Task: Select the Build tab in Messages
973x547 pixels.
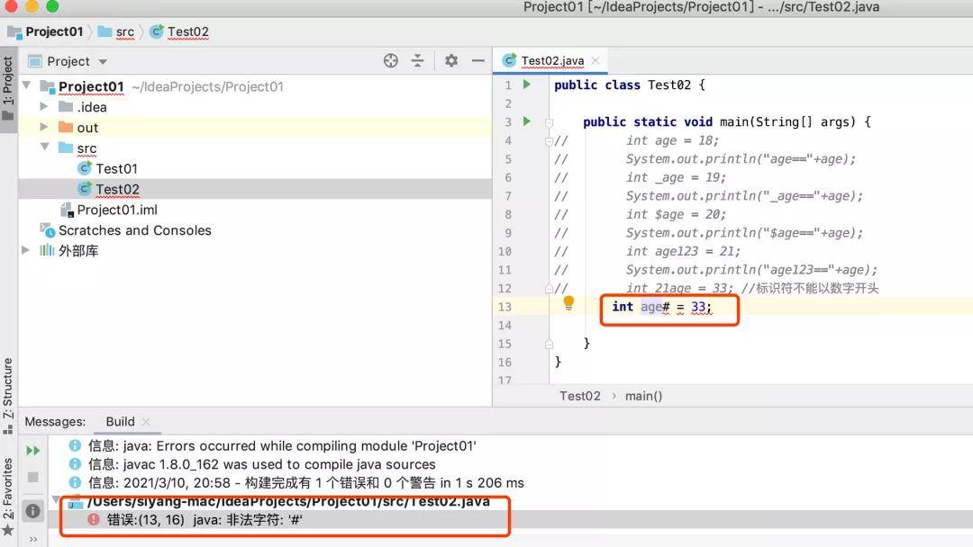Action: point(120,422)
